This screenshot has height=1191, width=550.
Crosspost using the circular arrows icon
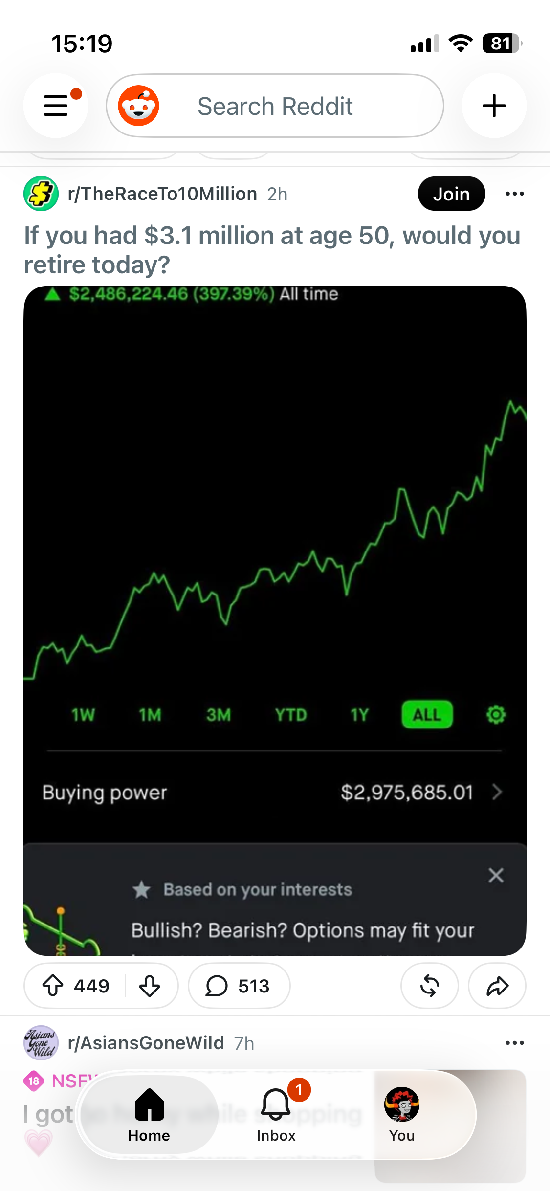click(x=429, y=986)
